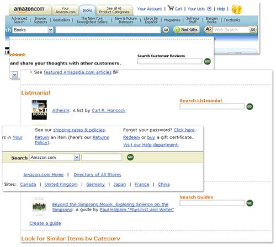
Task: Click the small dropdown arrow below the reviews text
Action: (x=14, y=74)
